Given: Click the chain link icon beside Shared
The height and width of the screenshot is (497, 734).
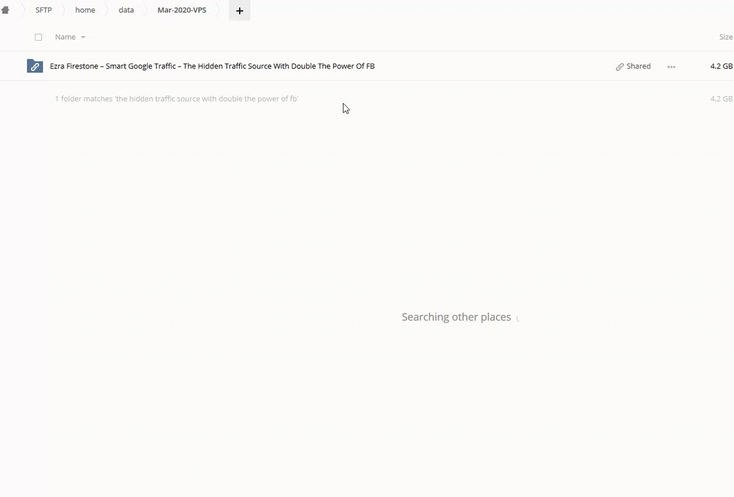Looking at the screenshot, I should (620, 67).
